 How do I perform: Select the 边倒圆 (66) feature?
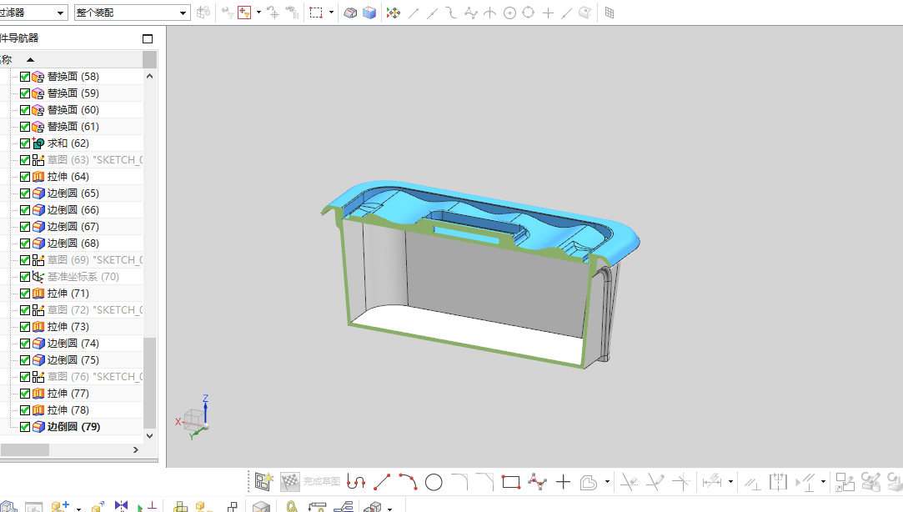[73, 210]
